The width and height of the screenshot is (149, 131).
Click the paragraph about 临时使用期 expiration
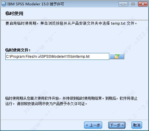[x=71, y=101]
